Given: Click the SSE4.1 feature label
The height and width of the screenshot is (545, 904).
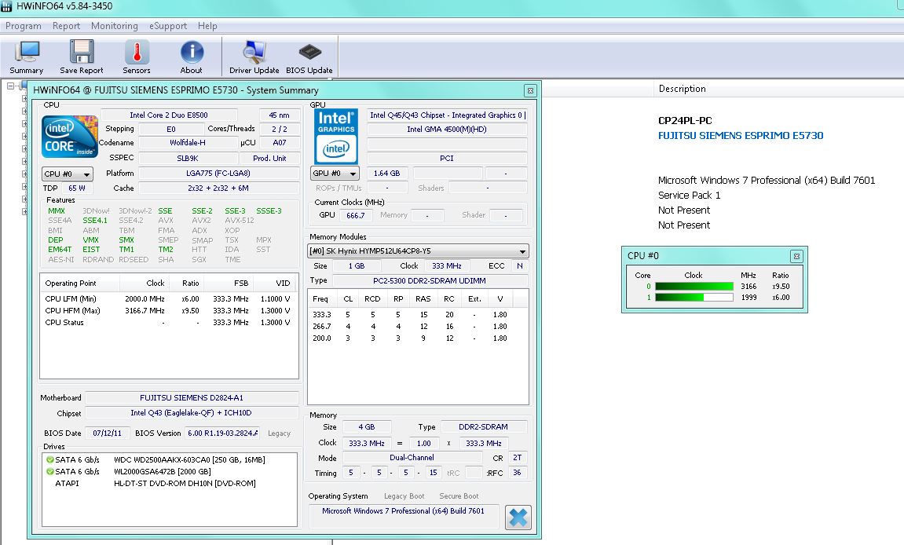Looking at the screenshot, I should click(95, 221).
